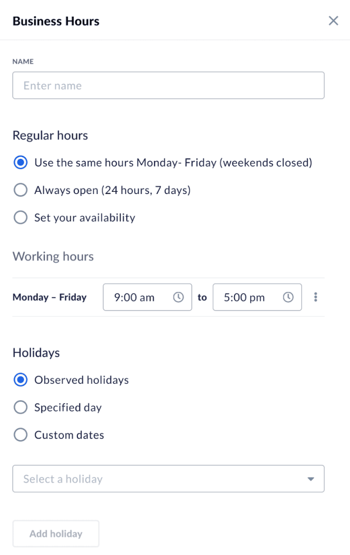Enable the 'Custom dates' holiday option
350x555 pixels.
click(x=20, y=435)
